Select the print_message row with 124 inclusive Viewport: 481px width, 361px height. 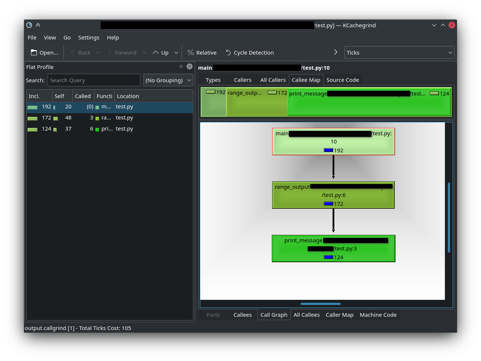pos(110,129)
